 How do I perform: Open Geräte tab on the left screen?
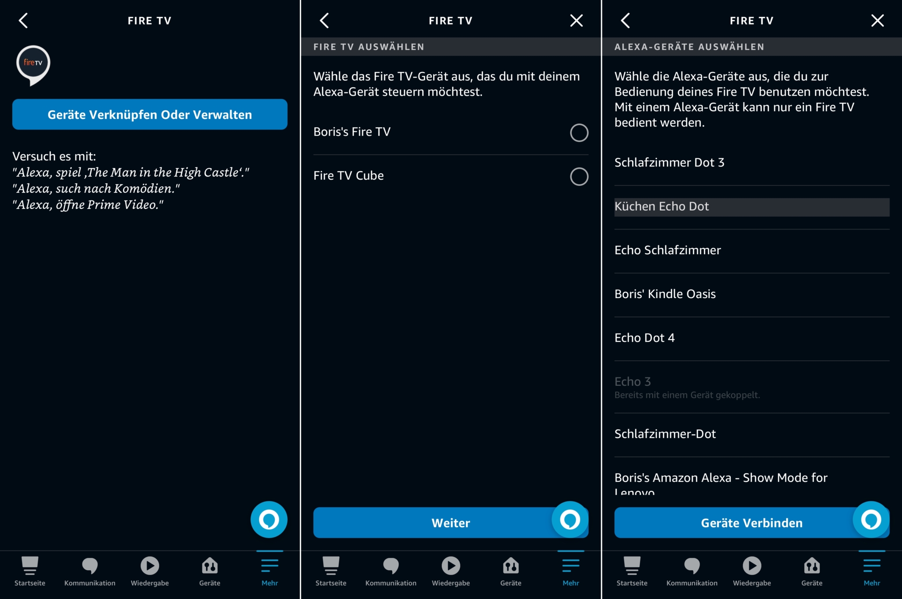[x=210, y=571]
